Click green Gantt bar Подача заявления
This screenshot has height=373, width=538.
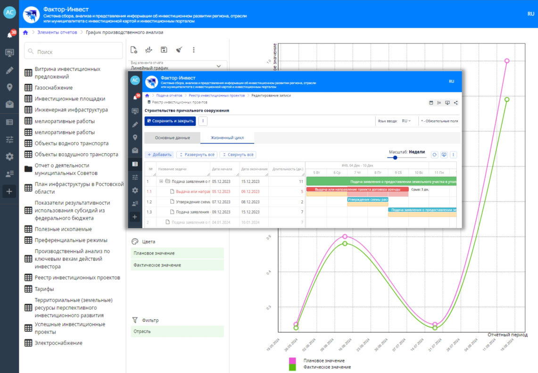(x=381, y=182)
